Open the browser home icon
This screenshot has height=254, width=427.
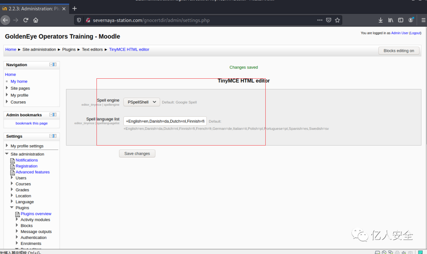pyautogui.click(x=36, y=20)
